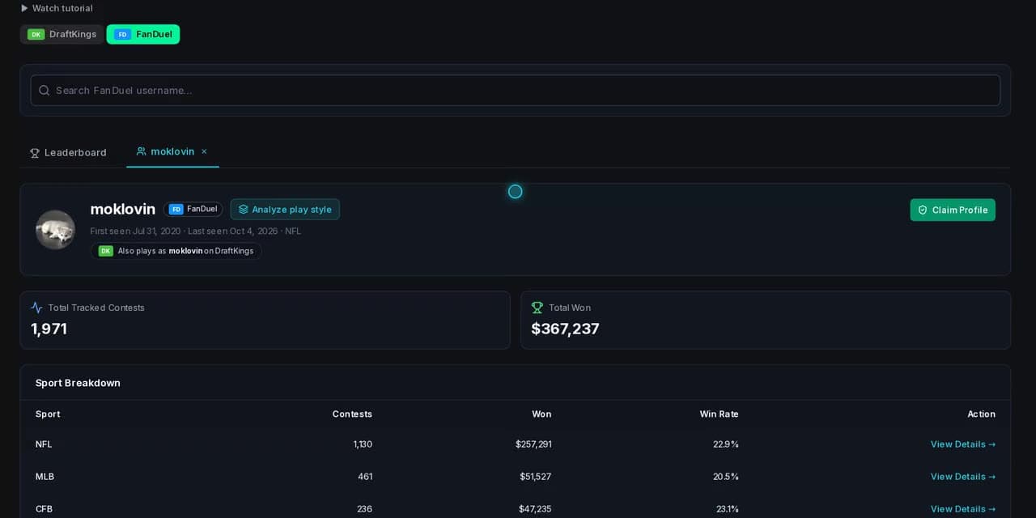Click the CFB winnings $47,235
Viewport: 1036px width, 518px height.
pos(535,509)
